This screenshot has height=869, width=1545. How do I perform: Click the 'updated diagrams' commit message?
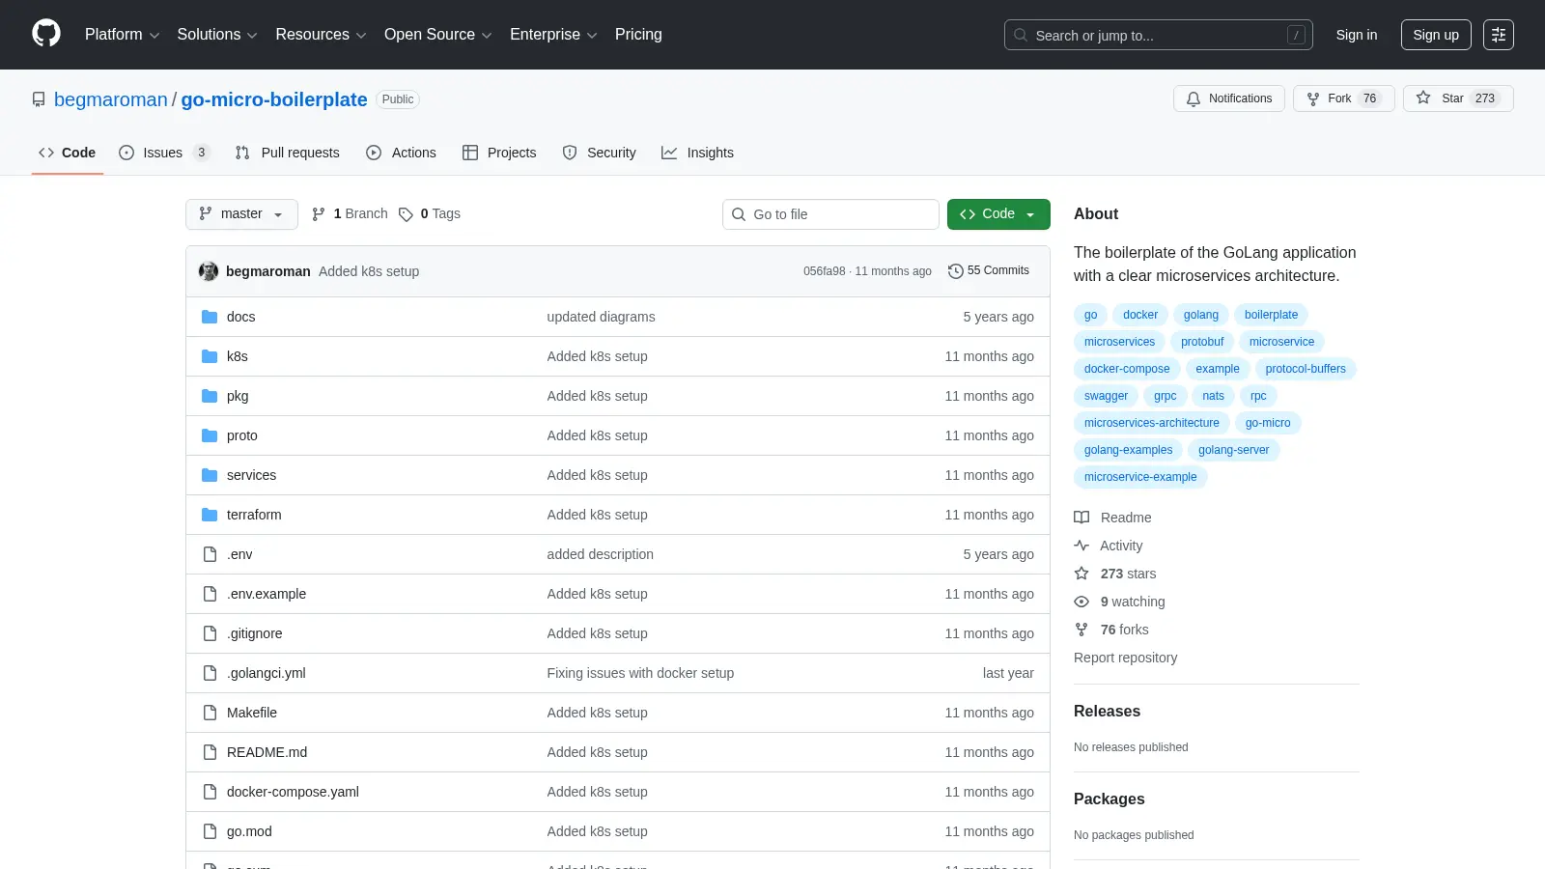tap(601, 317)
